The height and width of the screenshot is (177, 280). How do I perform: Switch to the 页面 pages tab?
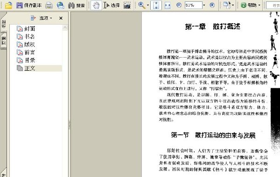4,41
